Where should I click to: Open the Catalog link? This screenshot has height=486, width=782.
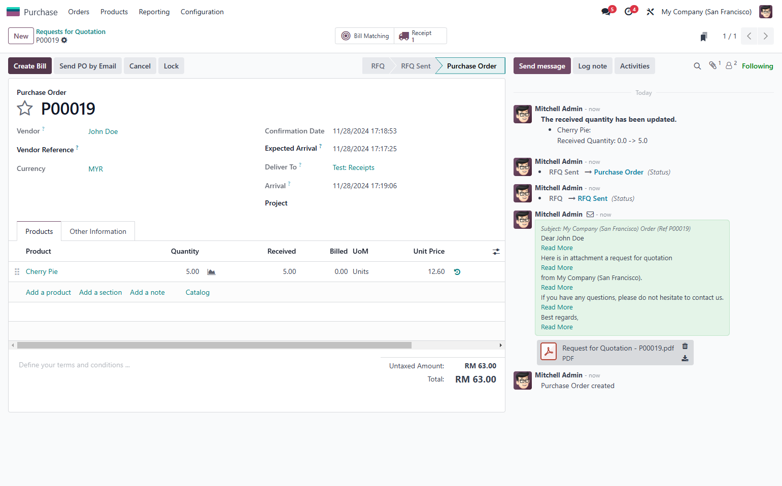tap(197, 292)
